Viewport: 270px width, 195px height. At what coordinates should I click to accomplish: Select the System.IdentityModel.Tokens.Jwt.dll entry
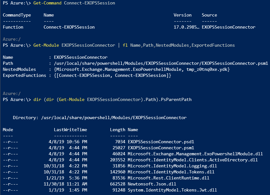pos(172,190)
